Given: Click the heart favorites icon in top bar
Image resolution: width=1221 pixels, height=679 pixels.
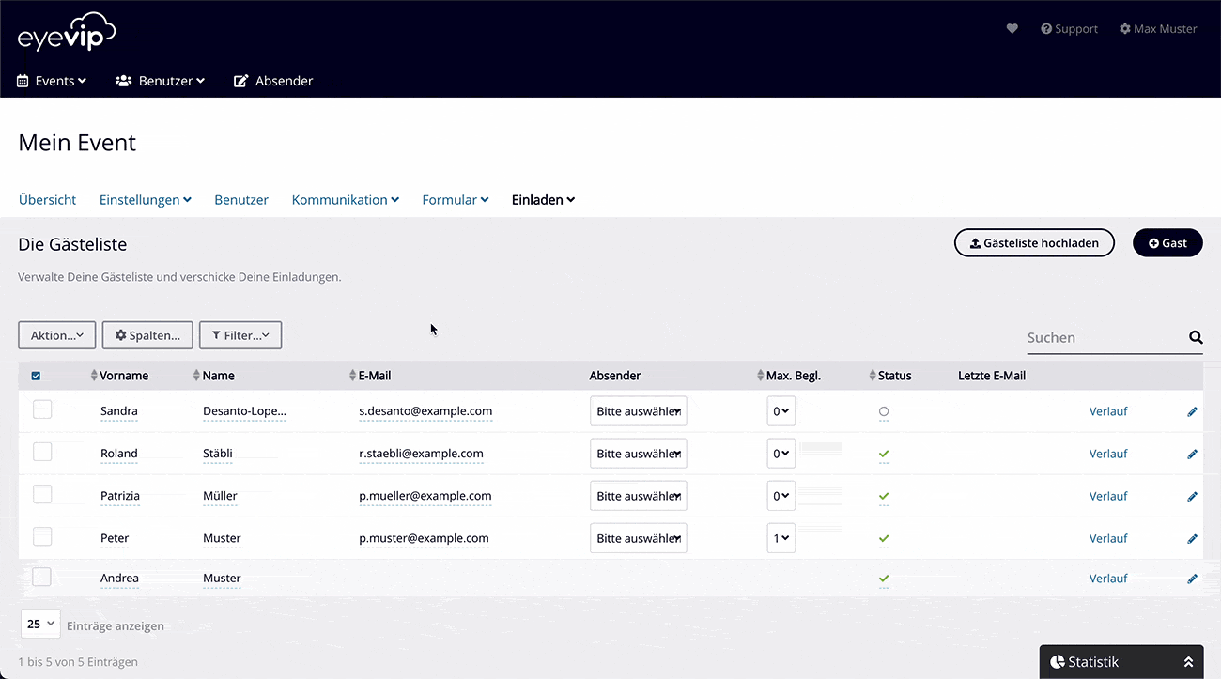Looking at the screenshot, I should (1012, 28).
